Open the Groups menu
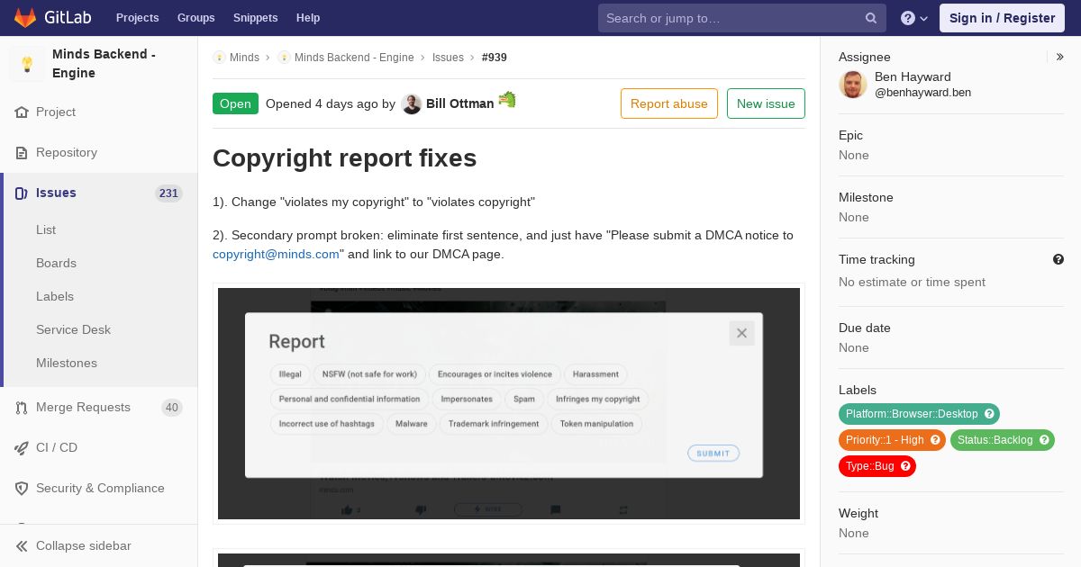Viewport: 1081px width, 567px height. [195, 18]
